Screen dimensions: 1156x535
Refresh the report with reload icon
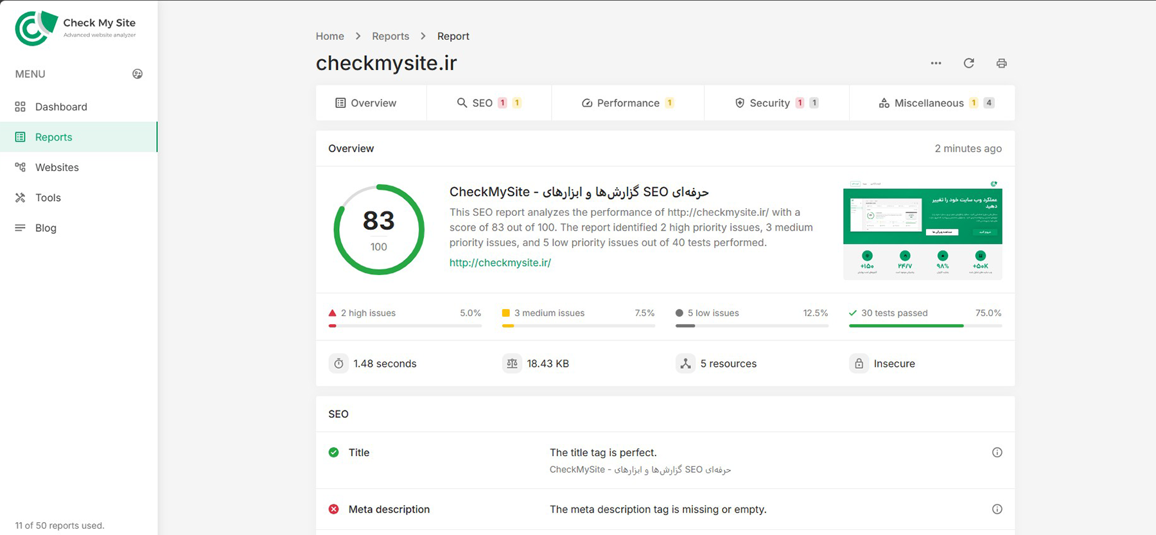click(969, 63)
